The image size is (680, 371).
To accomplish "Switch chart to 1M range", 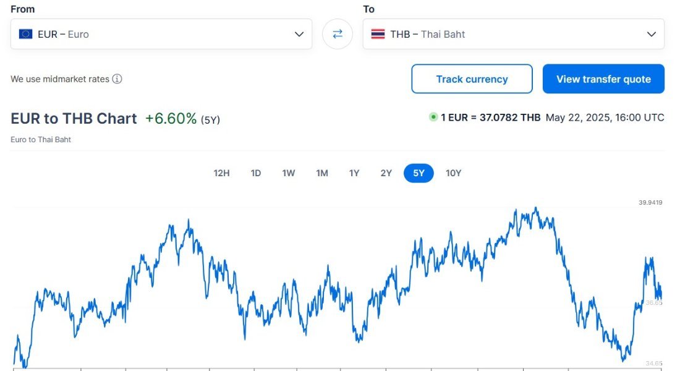I will [x=322, y=173].
